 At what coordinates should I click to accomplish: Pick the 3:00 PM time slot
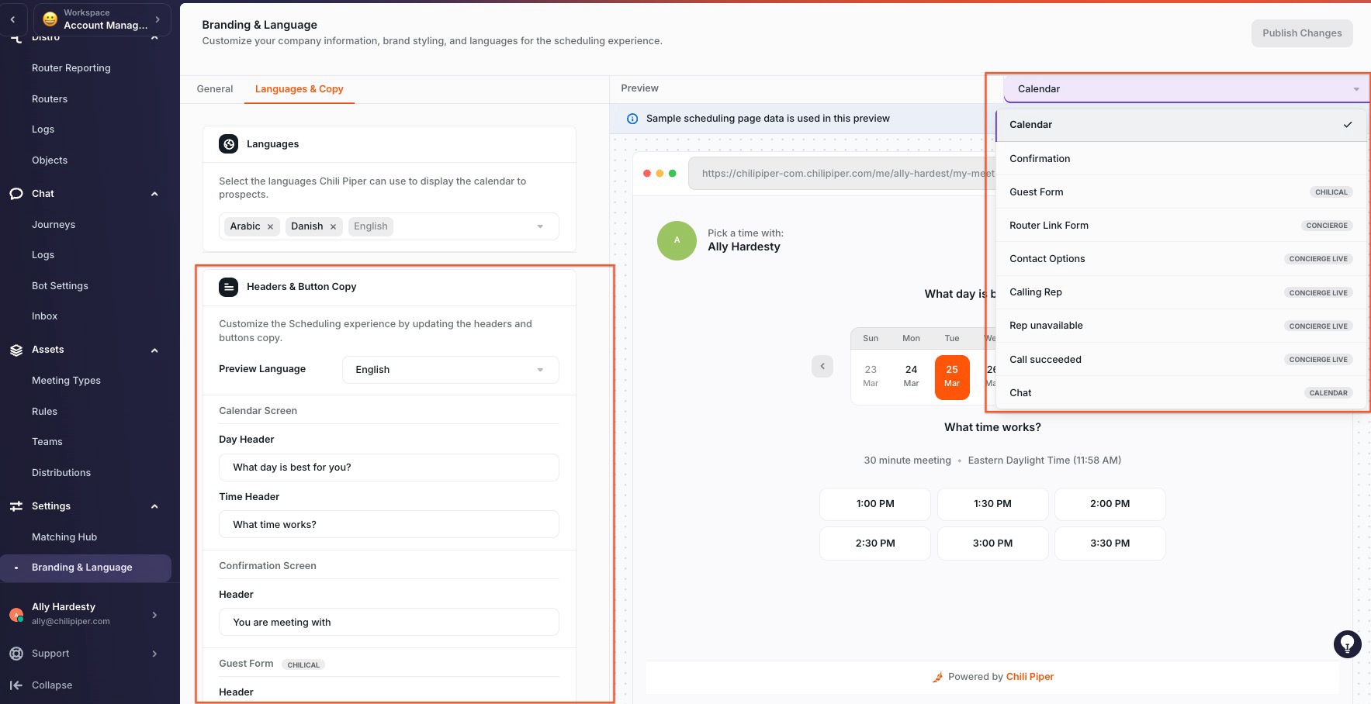tap(992, 544)
